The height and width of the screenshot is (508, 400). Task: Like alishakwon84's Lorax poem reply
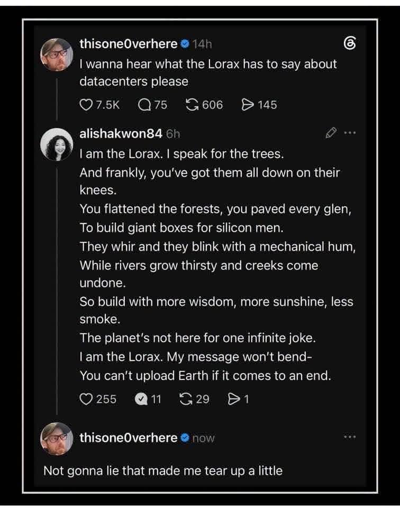(x=86, y=399)
